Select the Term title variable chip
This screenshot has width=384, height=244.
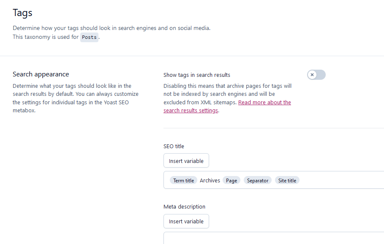click(x=183, y=180)
